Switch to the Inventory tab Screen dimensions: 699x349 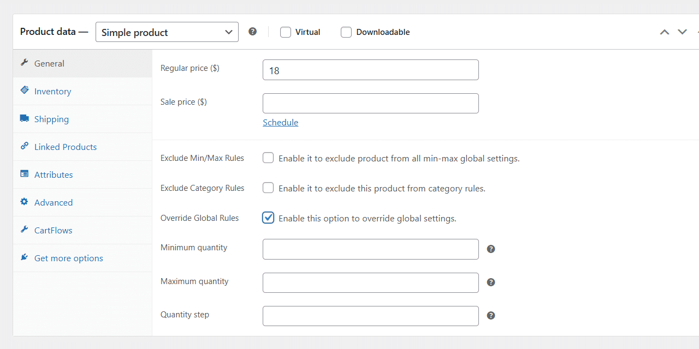[x=82, y=91]
